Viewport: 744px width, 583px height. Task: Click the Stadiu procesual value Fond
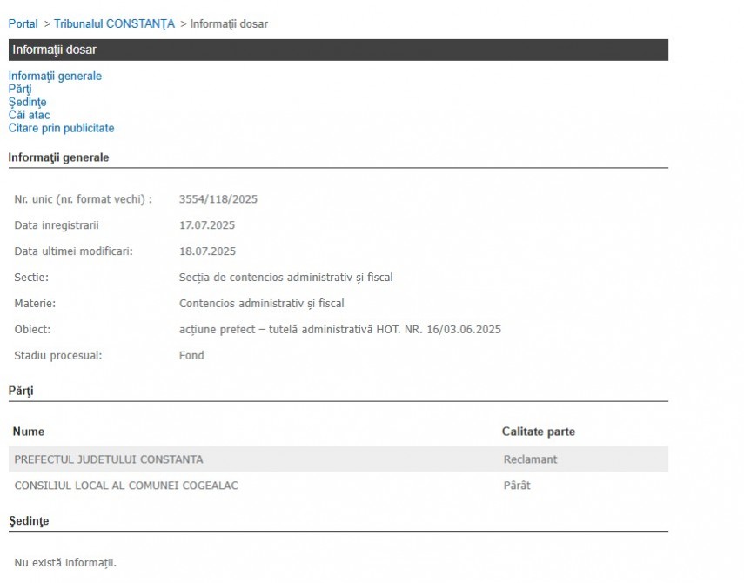point(191,356)
